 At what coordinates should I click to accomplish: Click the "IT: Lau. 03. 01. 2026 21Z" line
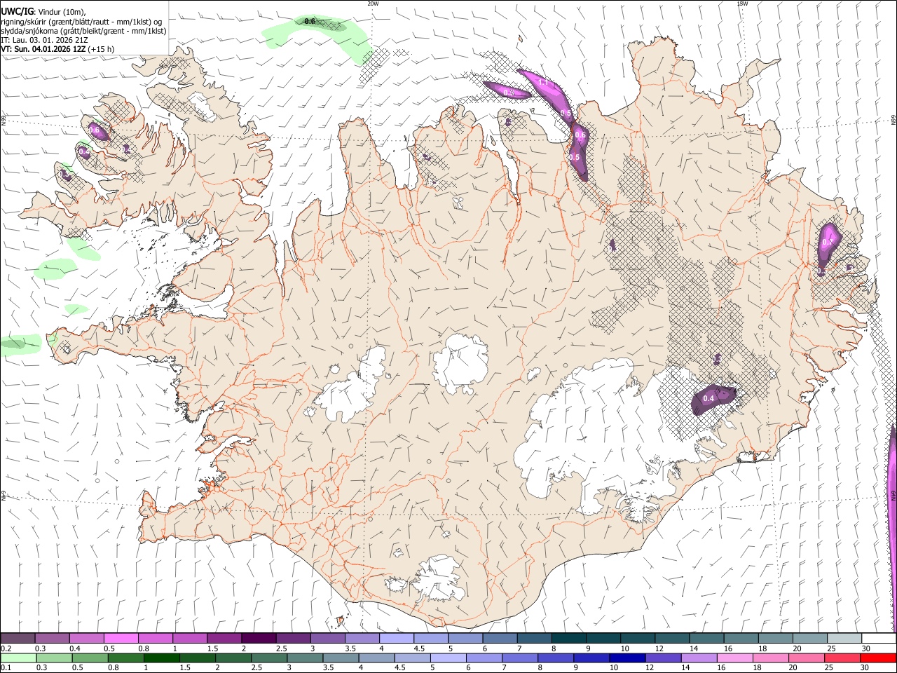point(45,40)
